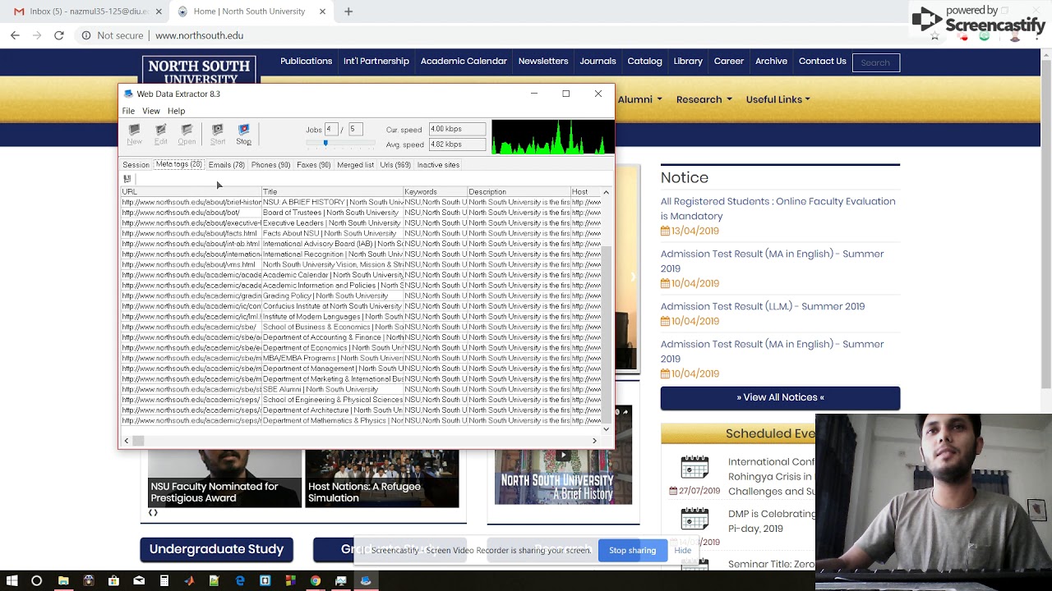Viewport: 1052px width, 591px height.
Task: Click the Stop toolbar button in Web Data Extractor
Action: click(243, 135)
